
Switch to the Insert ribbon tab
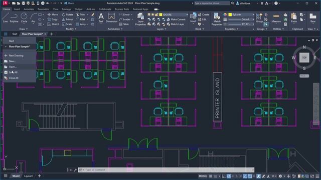tap(17, 9)
